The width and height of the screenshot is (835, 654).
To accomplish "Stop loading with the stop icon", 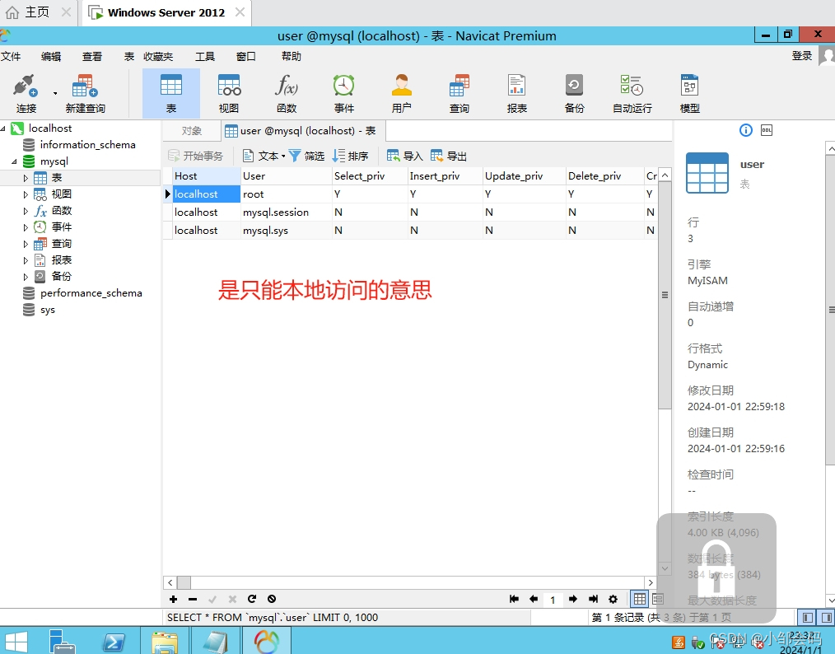I will [x=272, y=599].
